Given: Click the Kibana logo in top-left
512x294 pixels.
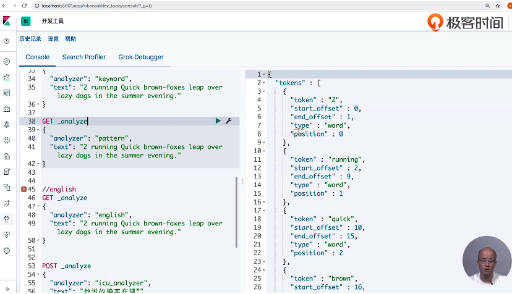Looking at the screenshot, I should coord(7,21).
